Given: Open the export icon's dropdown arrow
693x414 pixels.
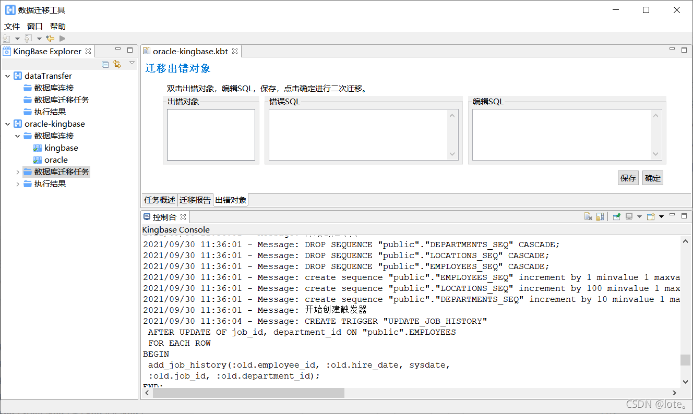Looking at the screenshot, I should click(39, 39).
